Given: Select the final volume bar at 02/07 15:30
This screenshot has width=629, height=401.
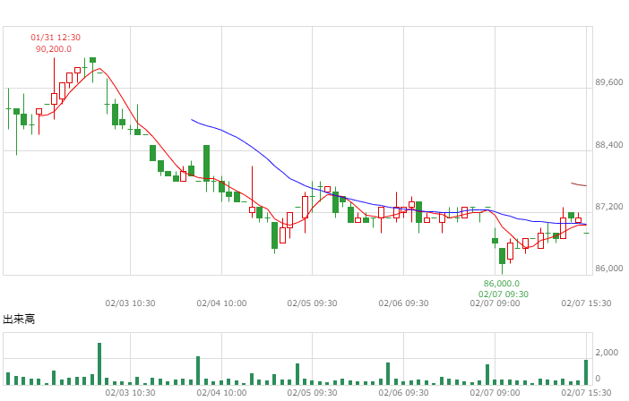Looking at the screenshot, I should [x=586, y=372].
